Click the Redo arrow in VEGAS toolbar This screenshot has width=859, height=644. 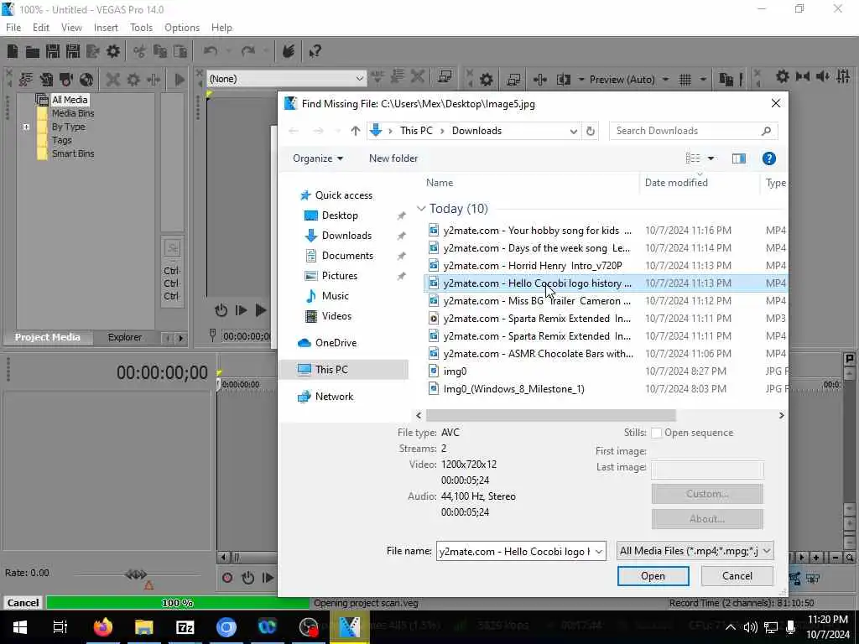click(x=248, y=51)
